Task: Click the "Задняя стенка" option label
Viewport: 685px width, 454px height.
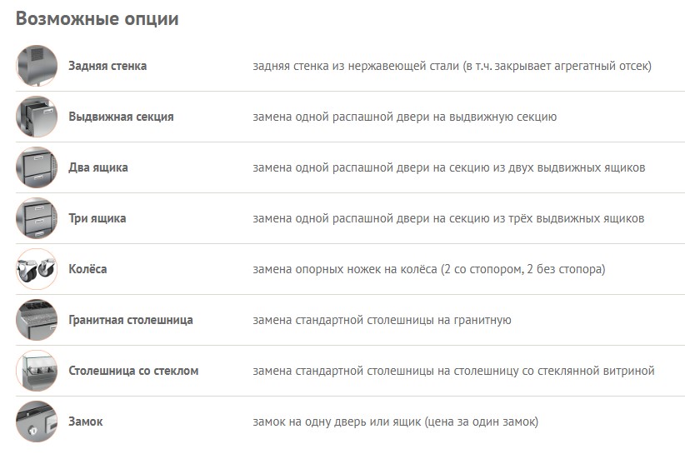Action: pyautogui.click(x=107, y=66)
